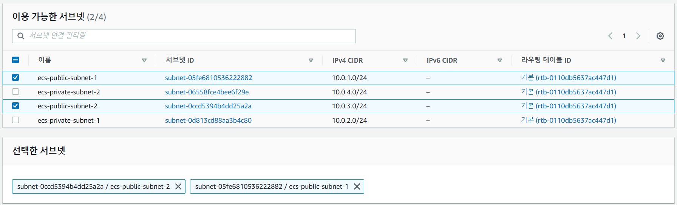Screen dimensions: 677x205
Task: Click the ecs-private-subnet-2 name cell
Action: (69, 92)
